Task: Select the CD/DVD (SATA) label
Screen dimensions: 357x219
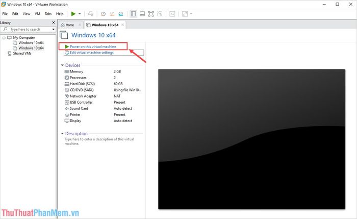Action: click(82, 90)
